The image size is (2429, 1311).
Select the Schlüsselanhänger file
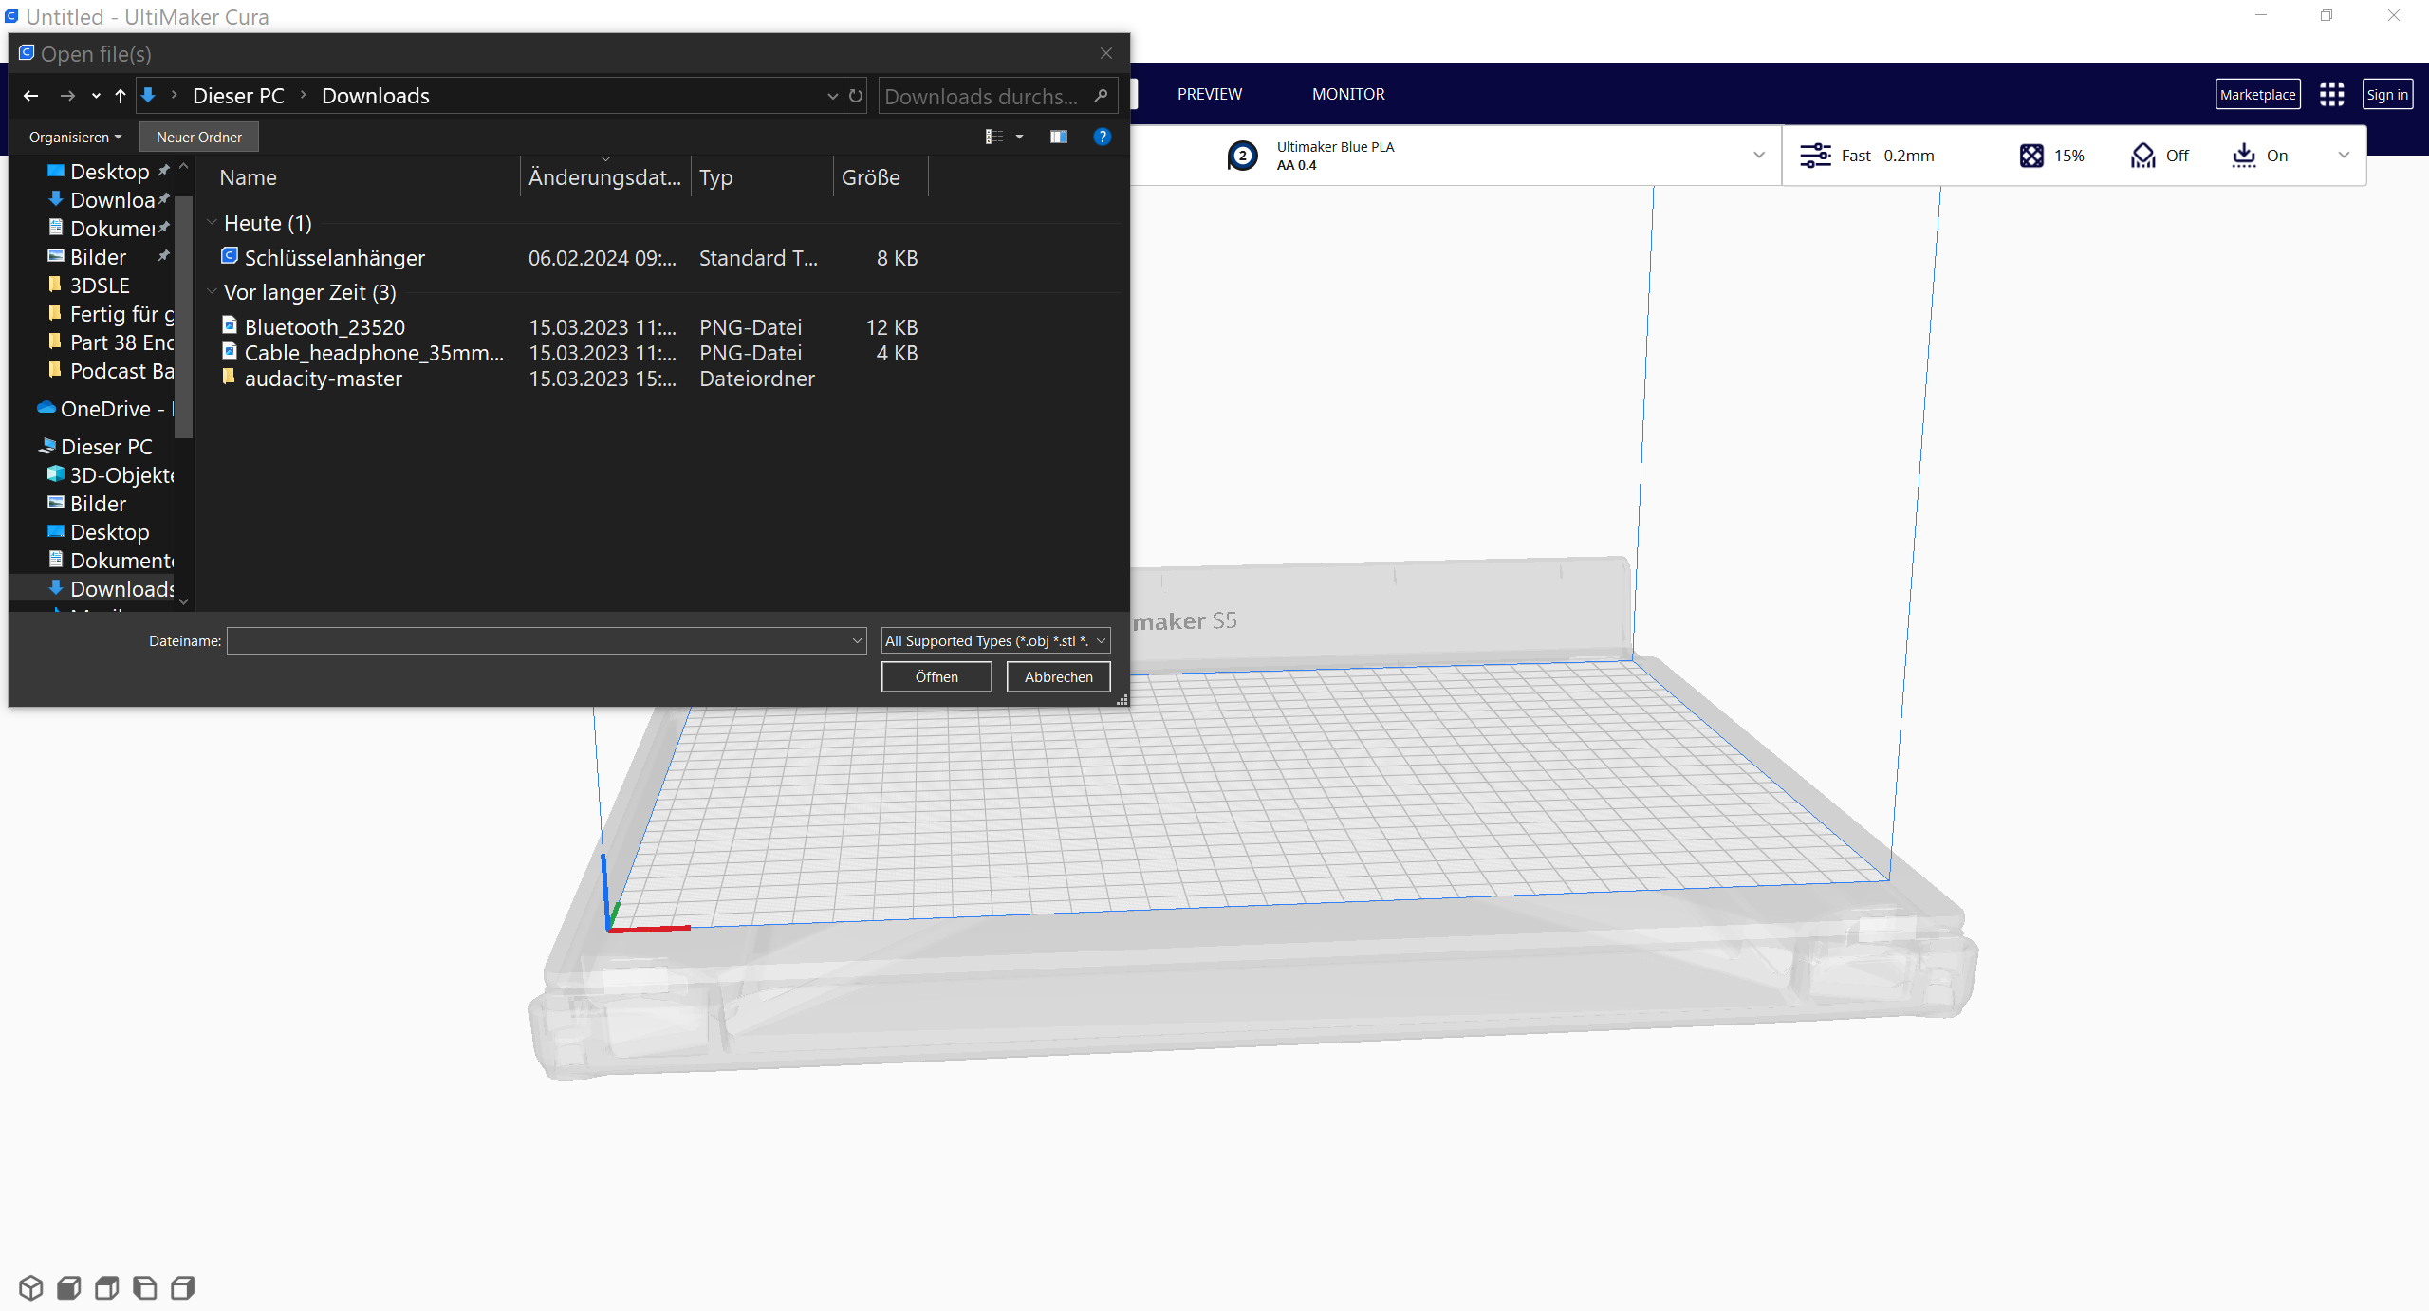coord(334,258)
